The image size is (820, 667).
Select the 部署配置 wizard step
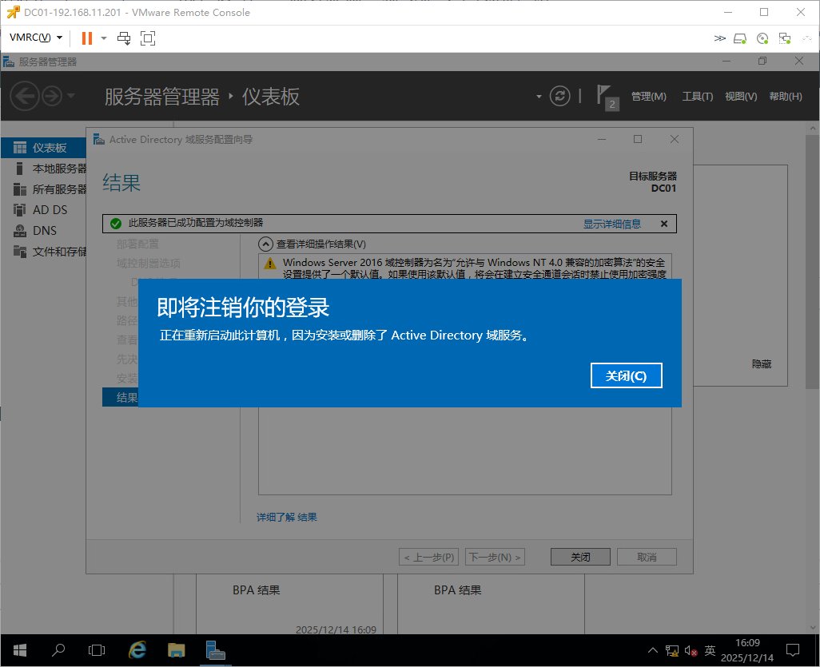(137, 244)
